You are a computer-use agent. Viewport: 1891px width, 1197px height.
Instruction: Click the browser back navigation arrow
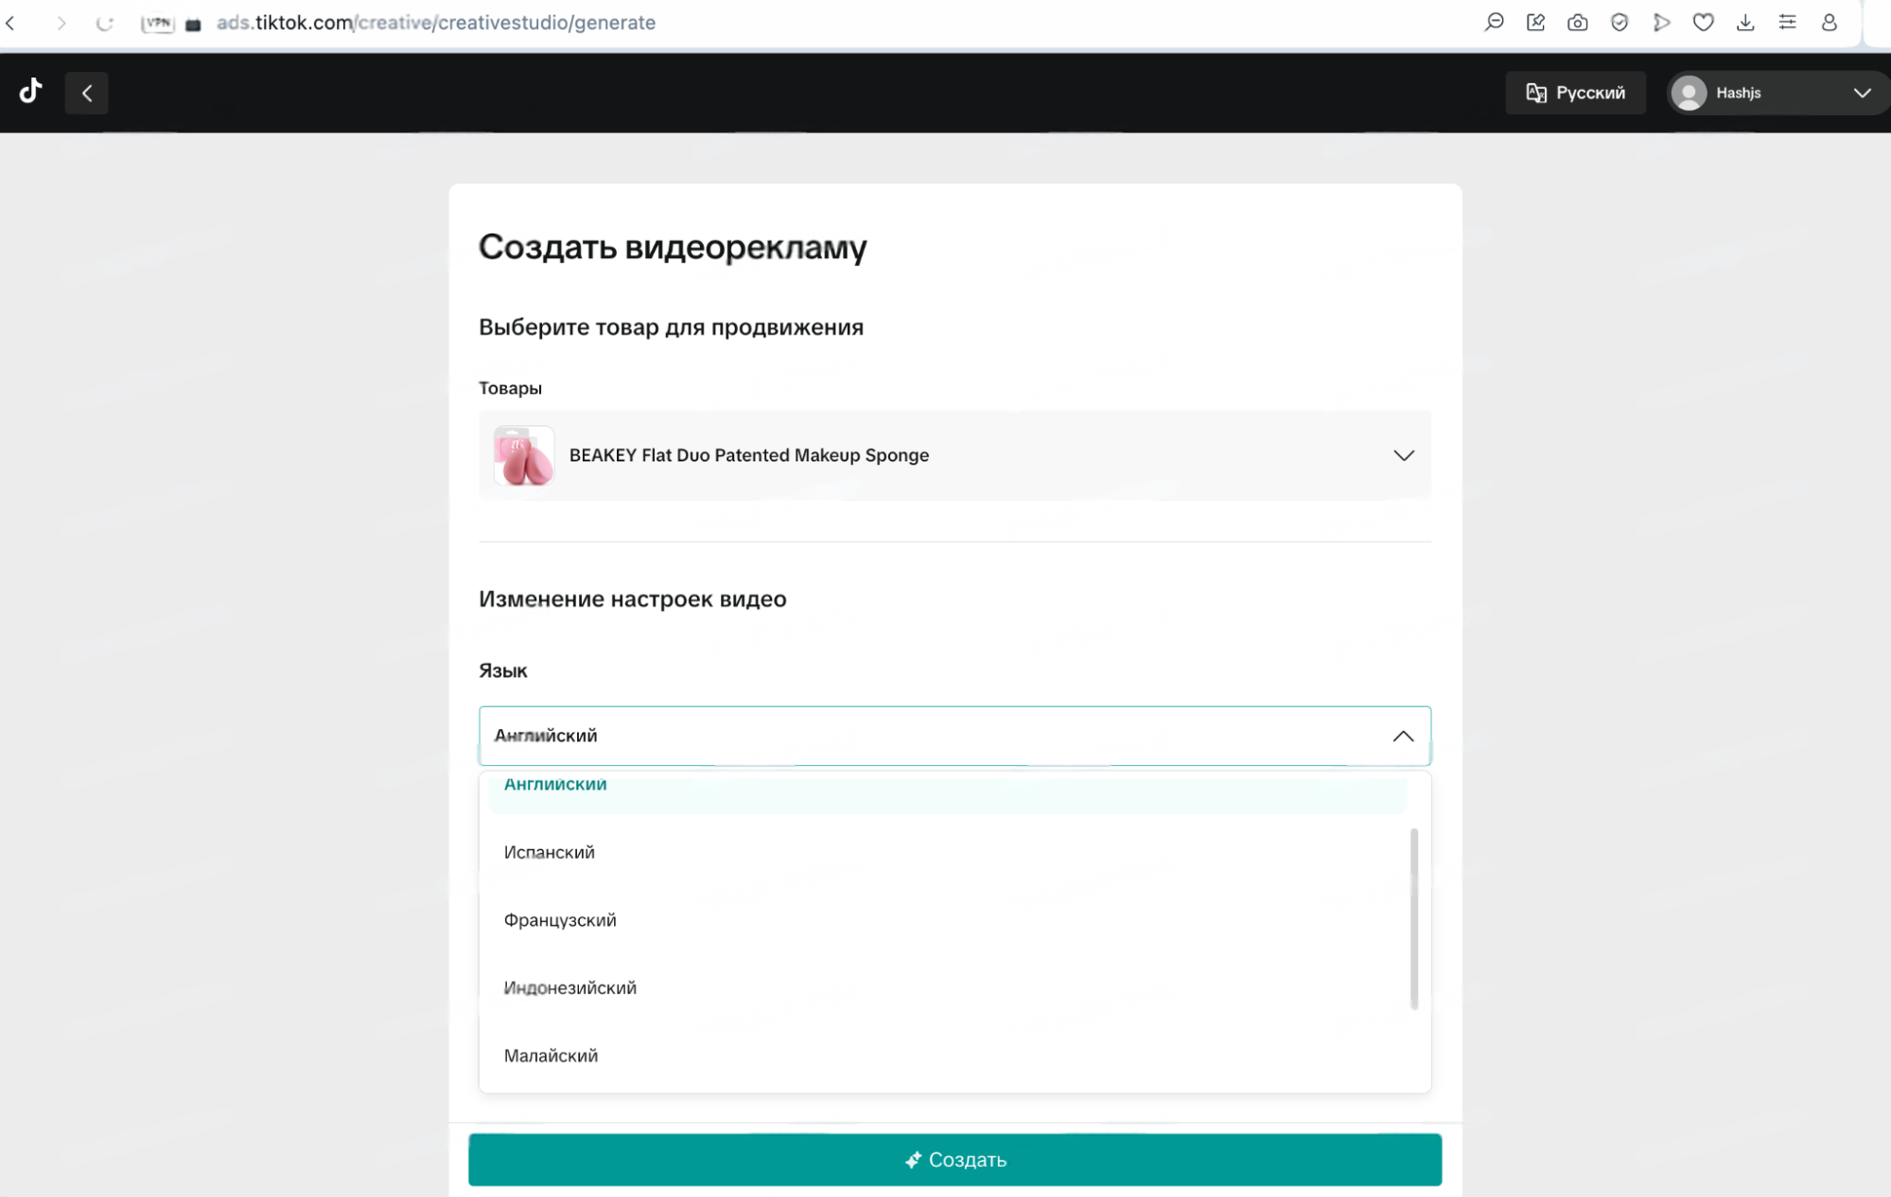pyautogui.click(x=10, y=23)
